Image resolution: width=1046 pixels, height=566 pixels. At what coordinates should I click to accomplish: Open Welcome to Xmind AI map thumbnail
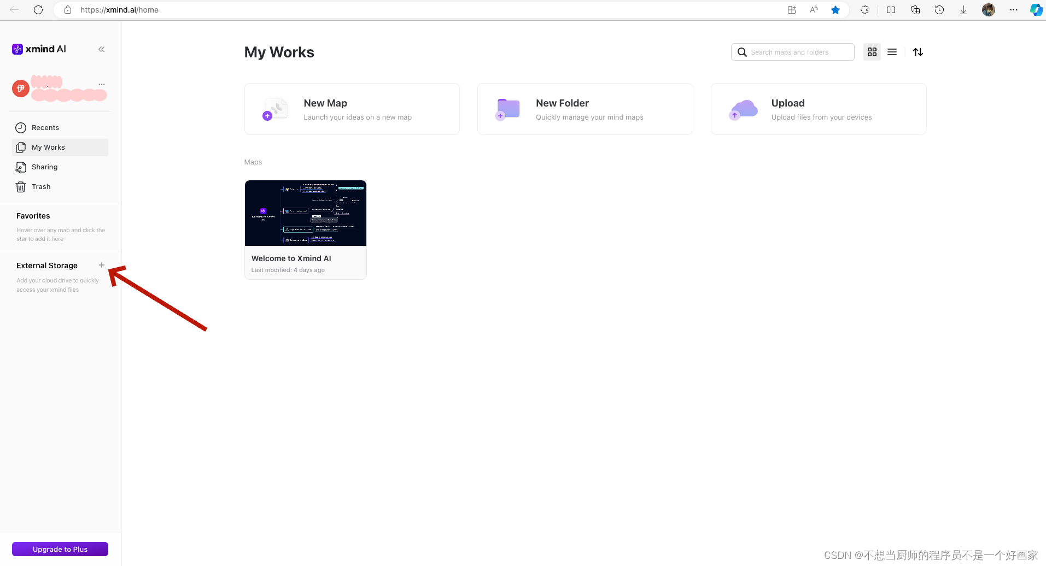click(306, 213)
